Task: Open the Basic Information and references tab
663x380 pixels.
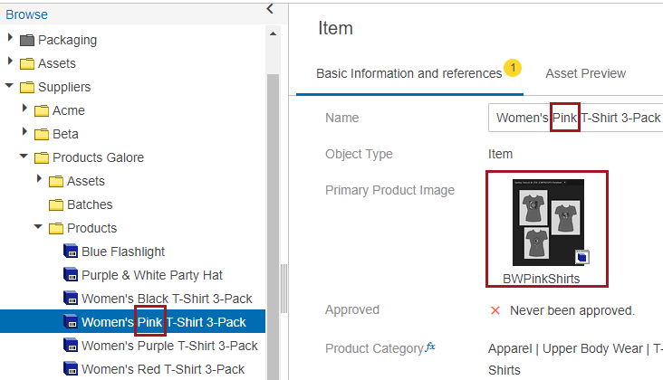Action: click(x=408, y=73)
